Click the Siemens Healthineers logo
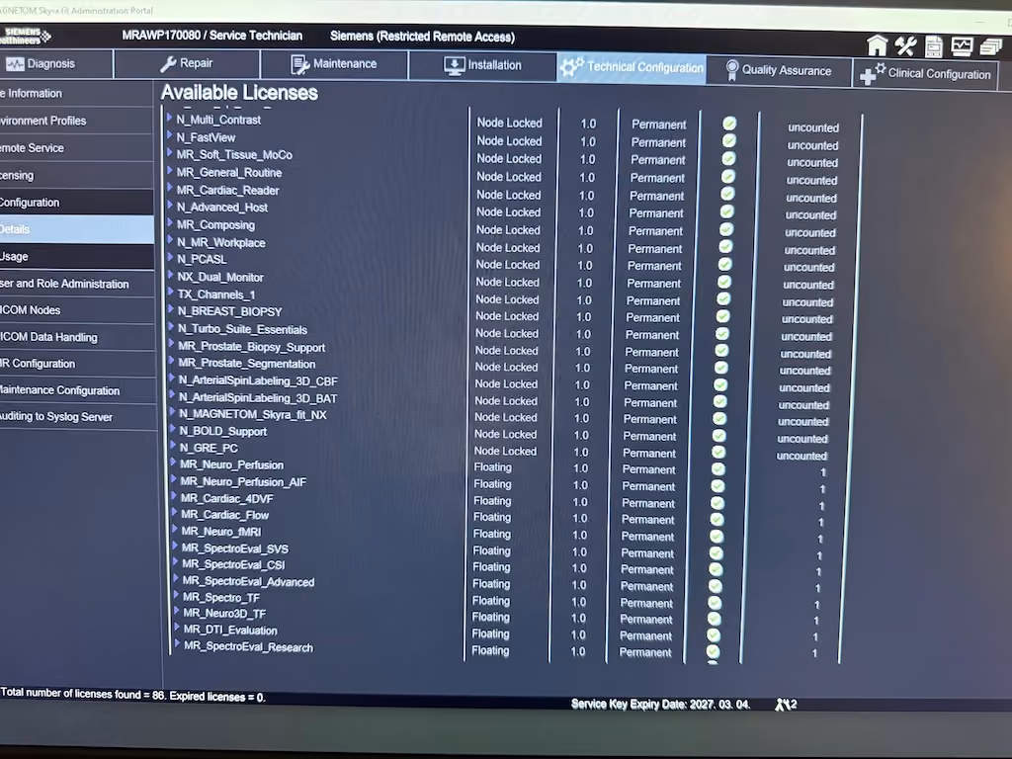The image size is (1012, 759). tap(25, 36)
